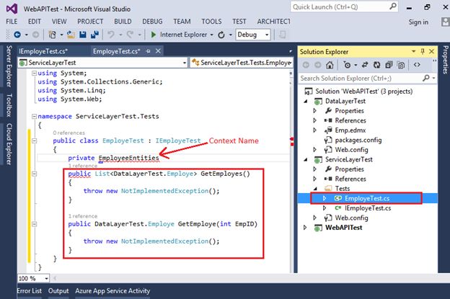Click the Open File folder icon
450x299 pixels.
coord(71,35)
